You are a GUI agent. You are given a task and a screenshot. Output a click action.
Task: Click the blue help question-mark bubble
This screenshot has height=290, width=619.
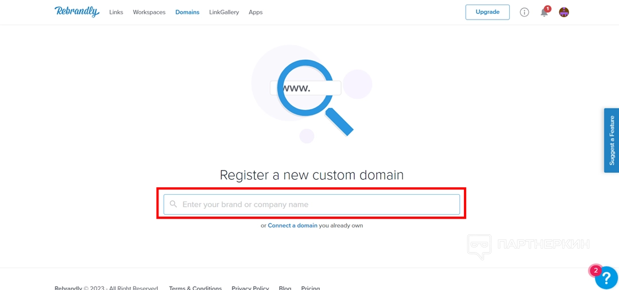click(x=606, y=279)
